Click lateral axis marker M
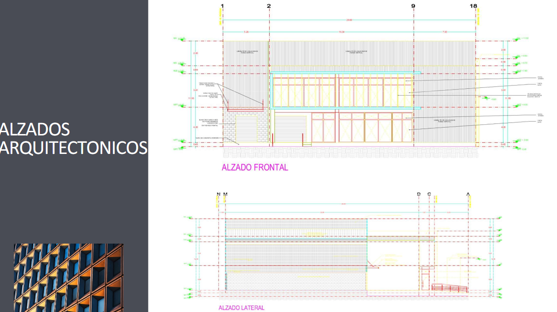The width and height of the screenshot is (557, 312). (x=225, y=194)
